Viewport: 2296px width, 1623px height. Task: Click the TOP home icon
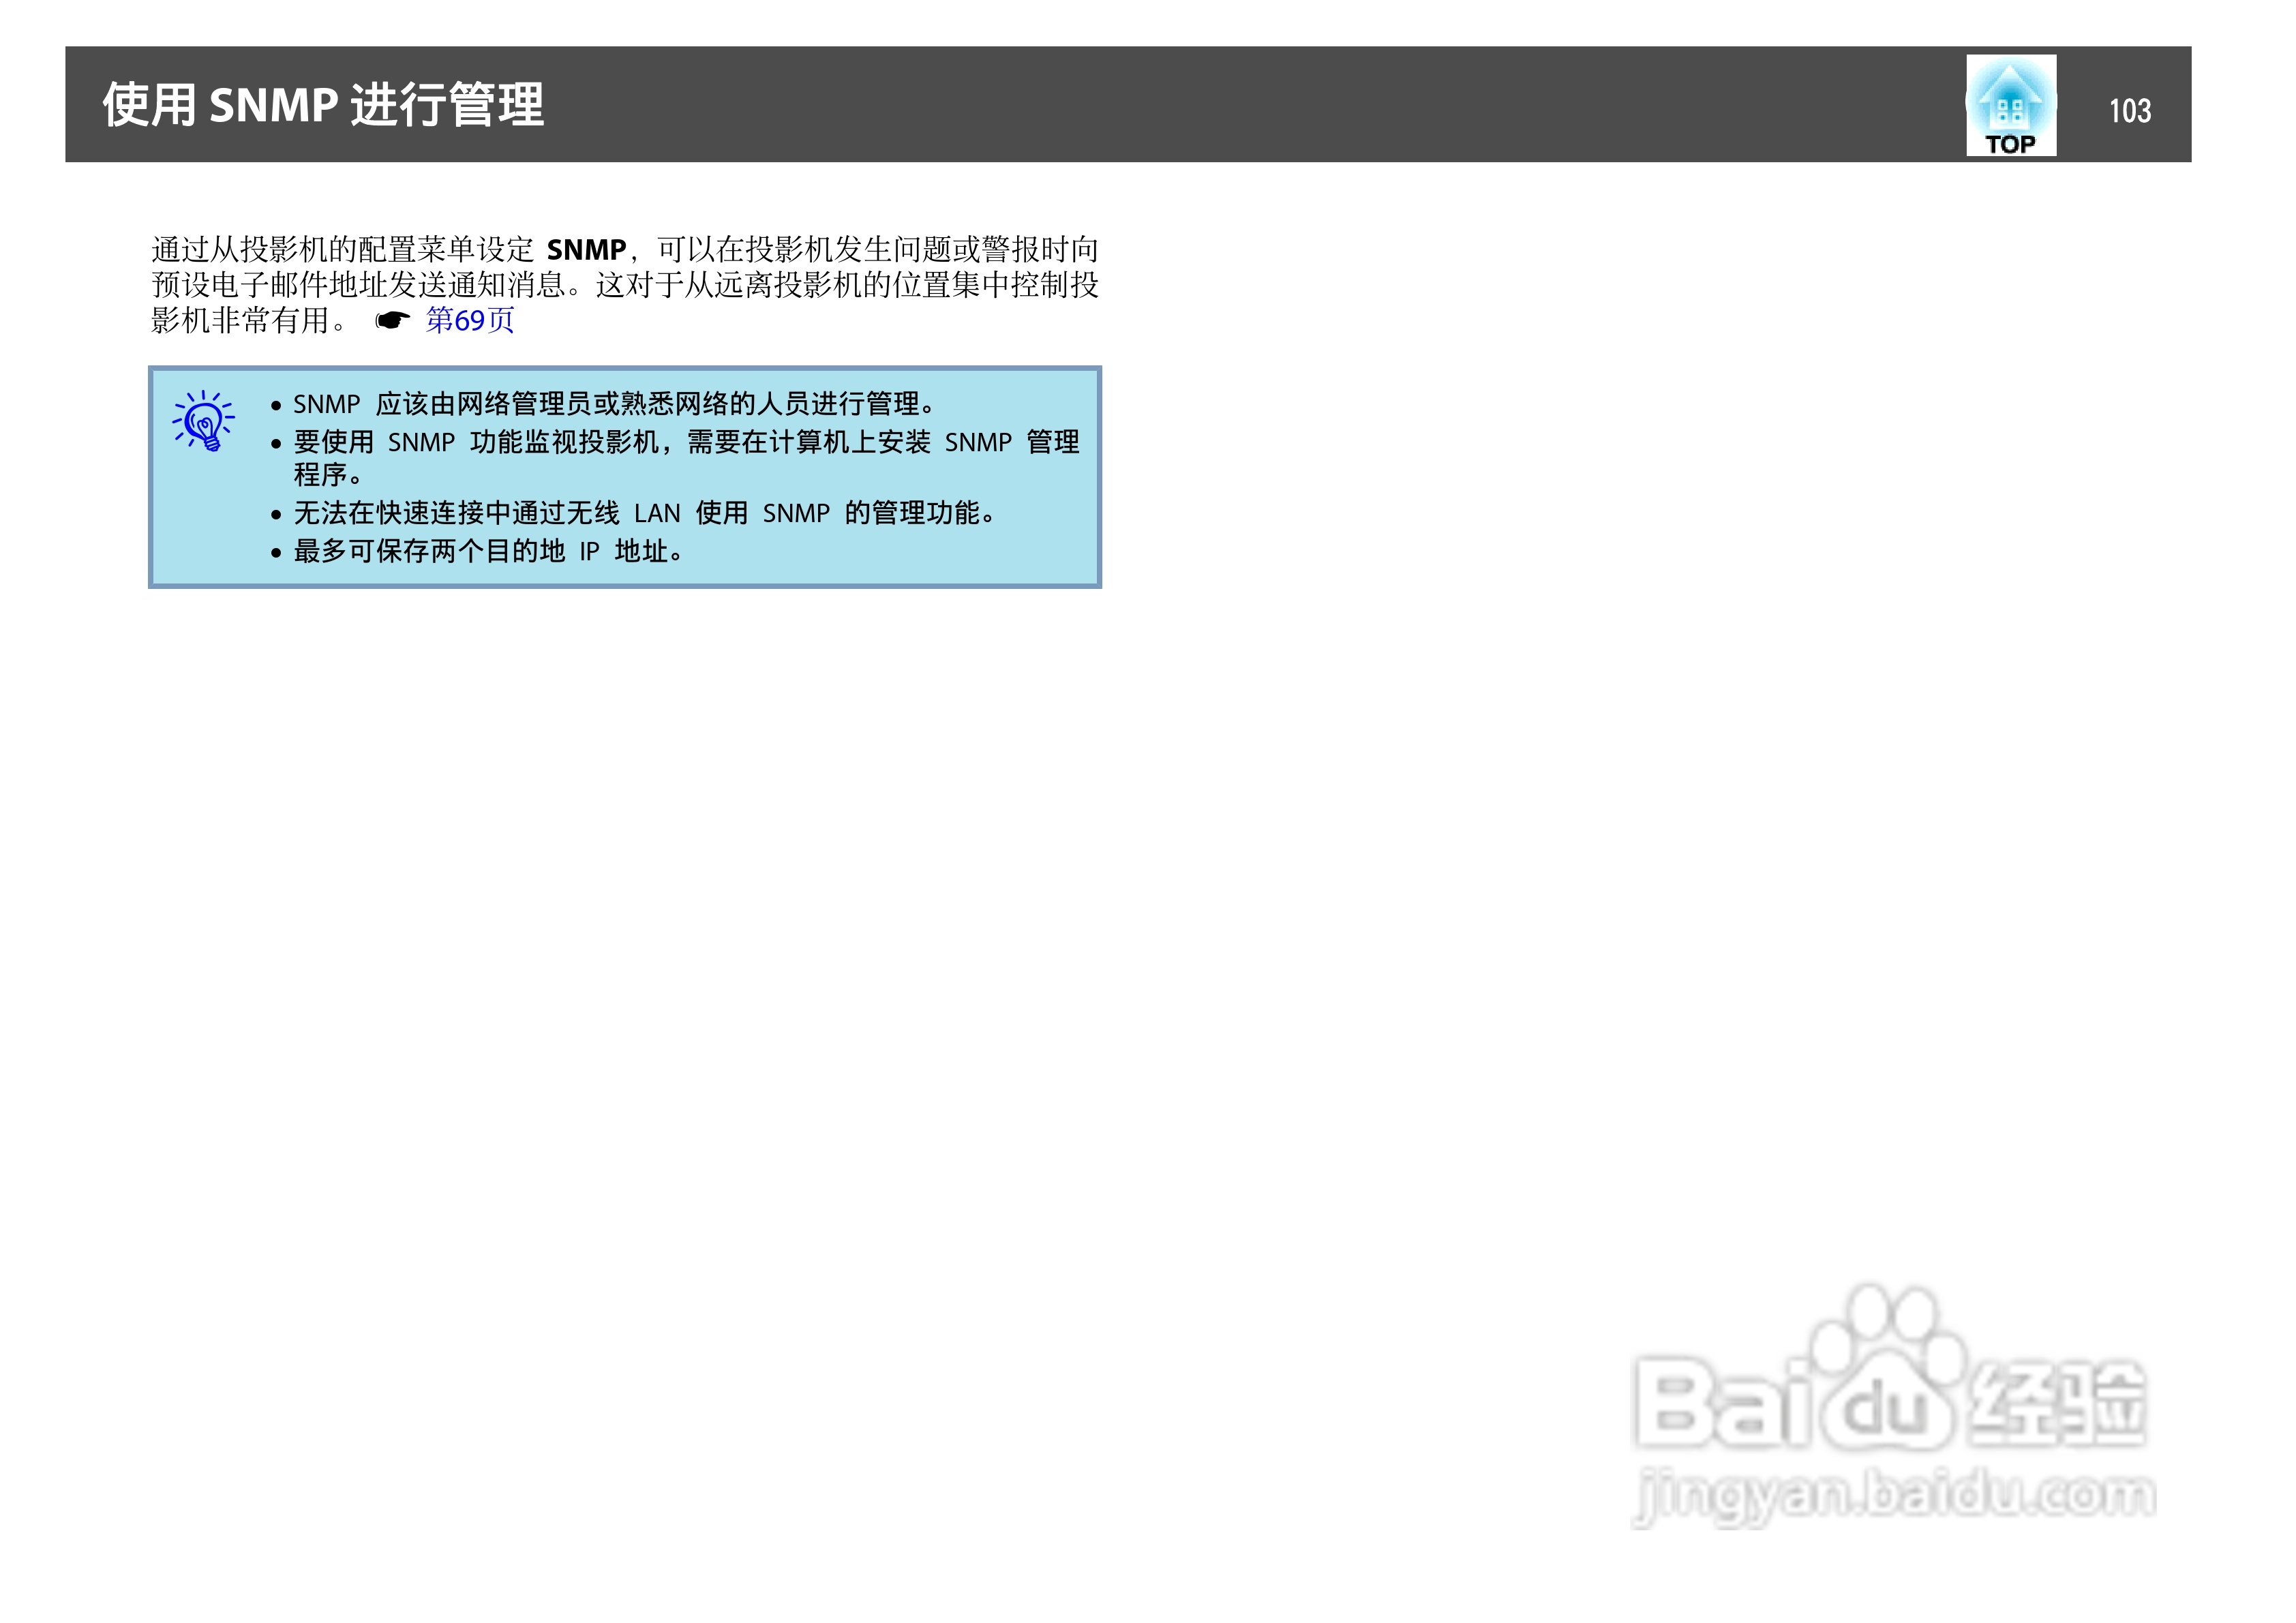[2010, 105]
